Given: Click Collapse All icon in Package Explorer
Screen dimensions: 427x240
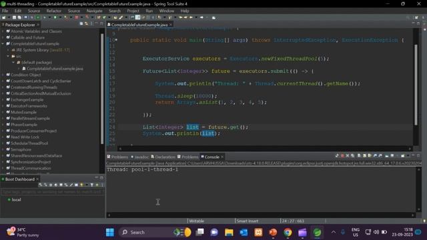Looking at the screenshot, I should point(81,24).
